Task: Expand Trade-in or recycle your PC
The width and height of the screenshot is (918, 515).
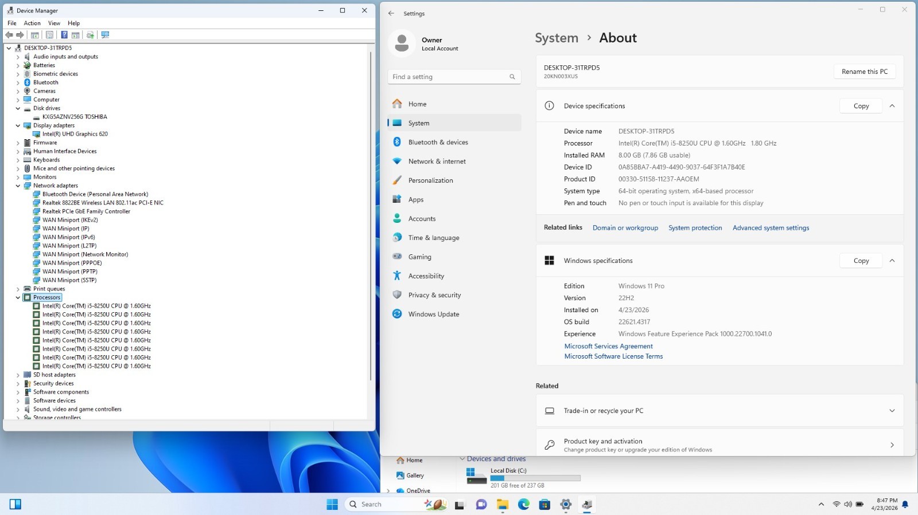Action: 892,411
